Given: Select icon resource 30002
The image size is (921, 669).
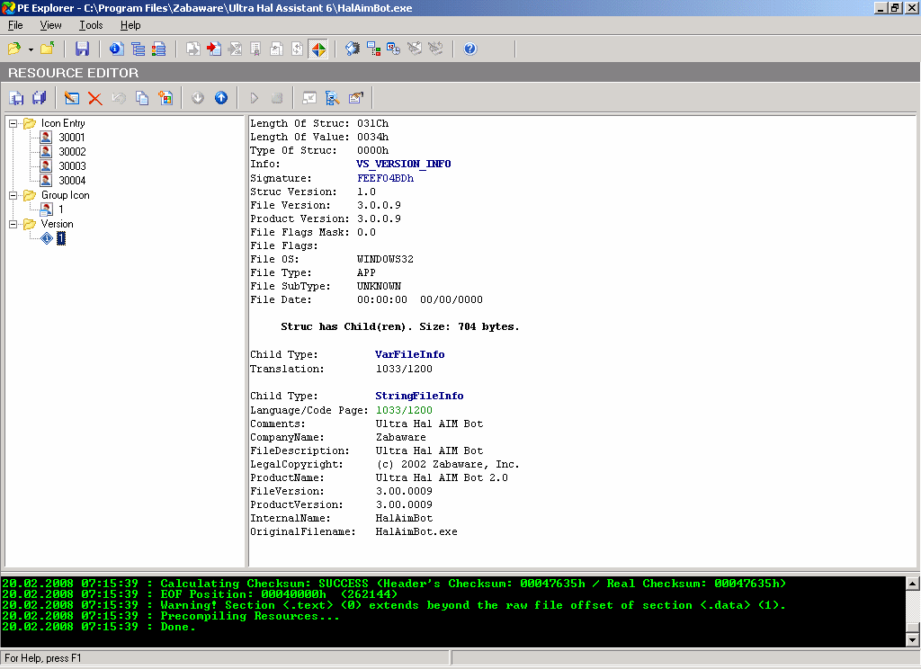Looking at the screenshot, I should pos(72,152).
